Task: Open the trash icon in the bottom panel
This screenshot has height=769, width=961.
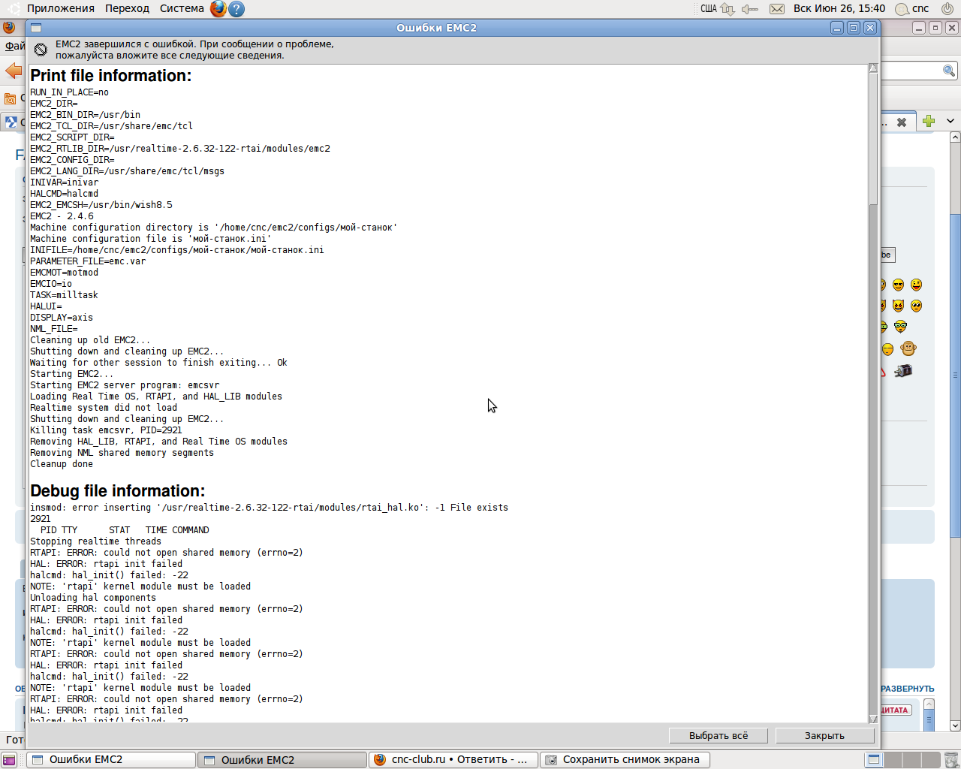Action: click(950, 760)
